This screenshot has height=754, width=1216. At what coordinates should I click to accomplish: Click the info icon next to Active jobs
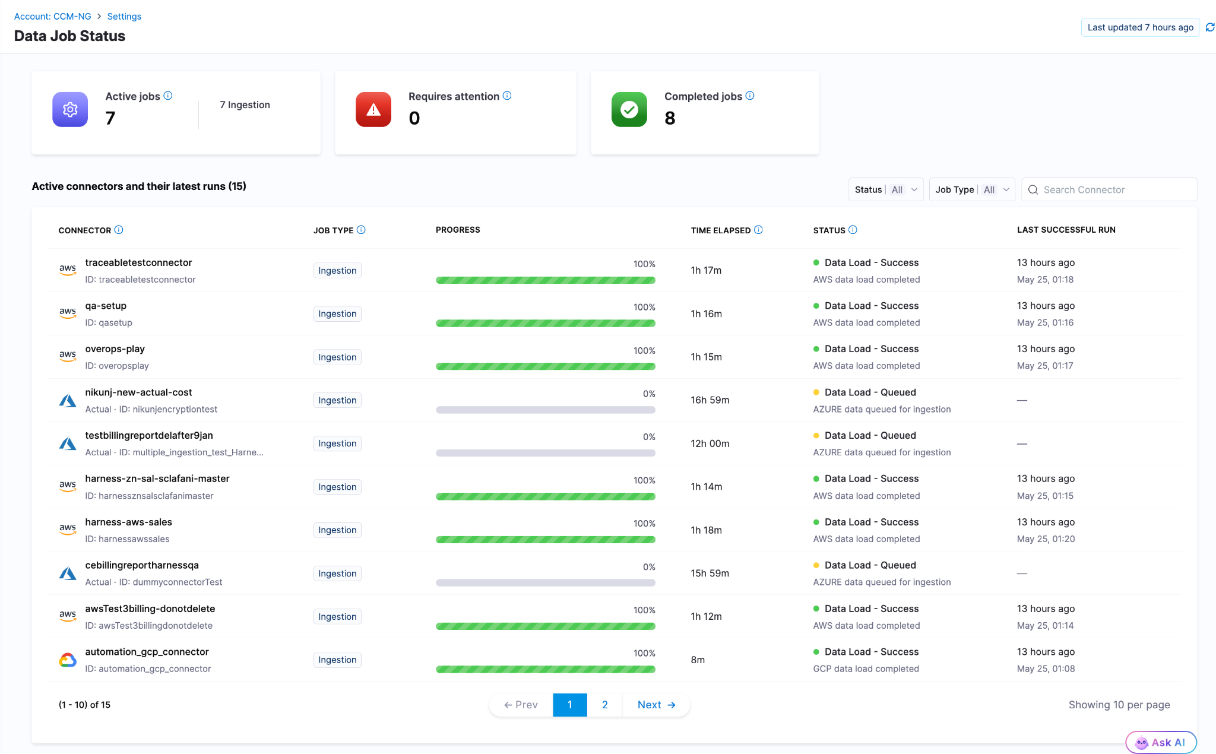[168, 96]
